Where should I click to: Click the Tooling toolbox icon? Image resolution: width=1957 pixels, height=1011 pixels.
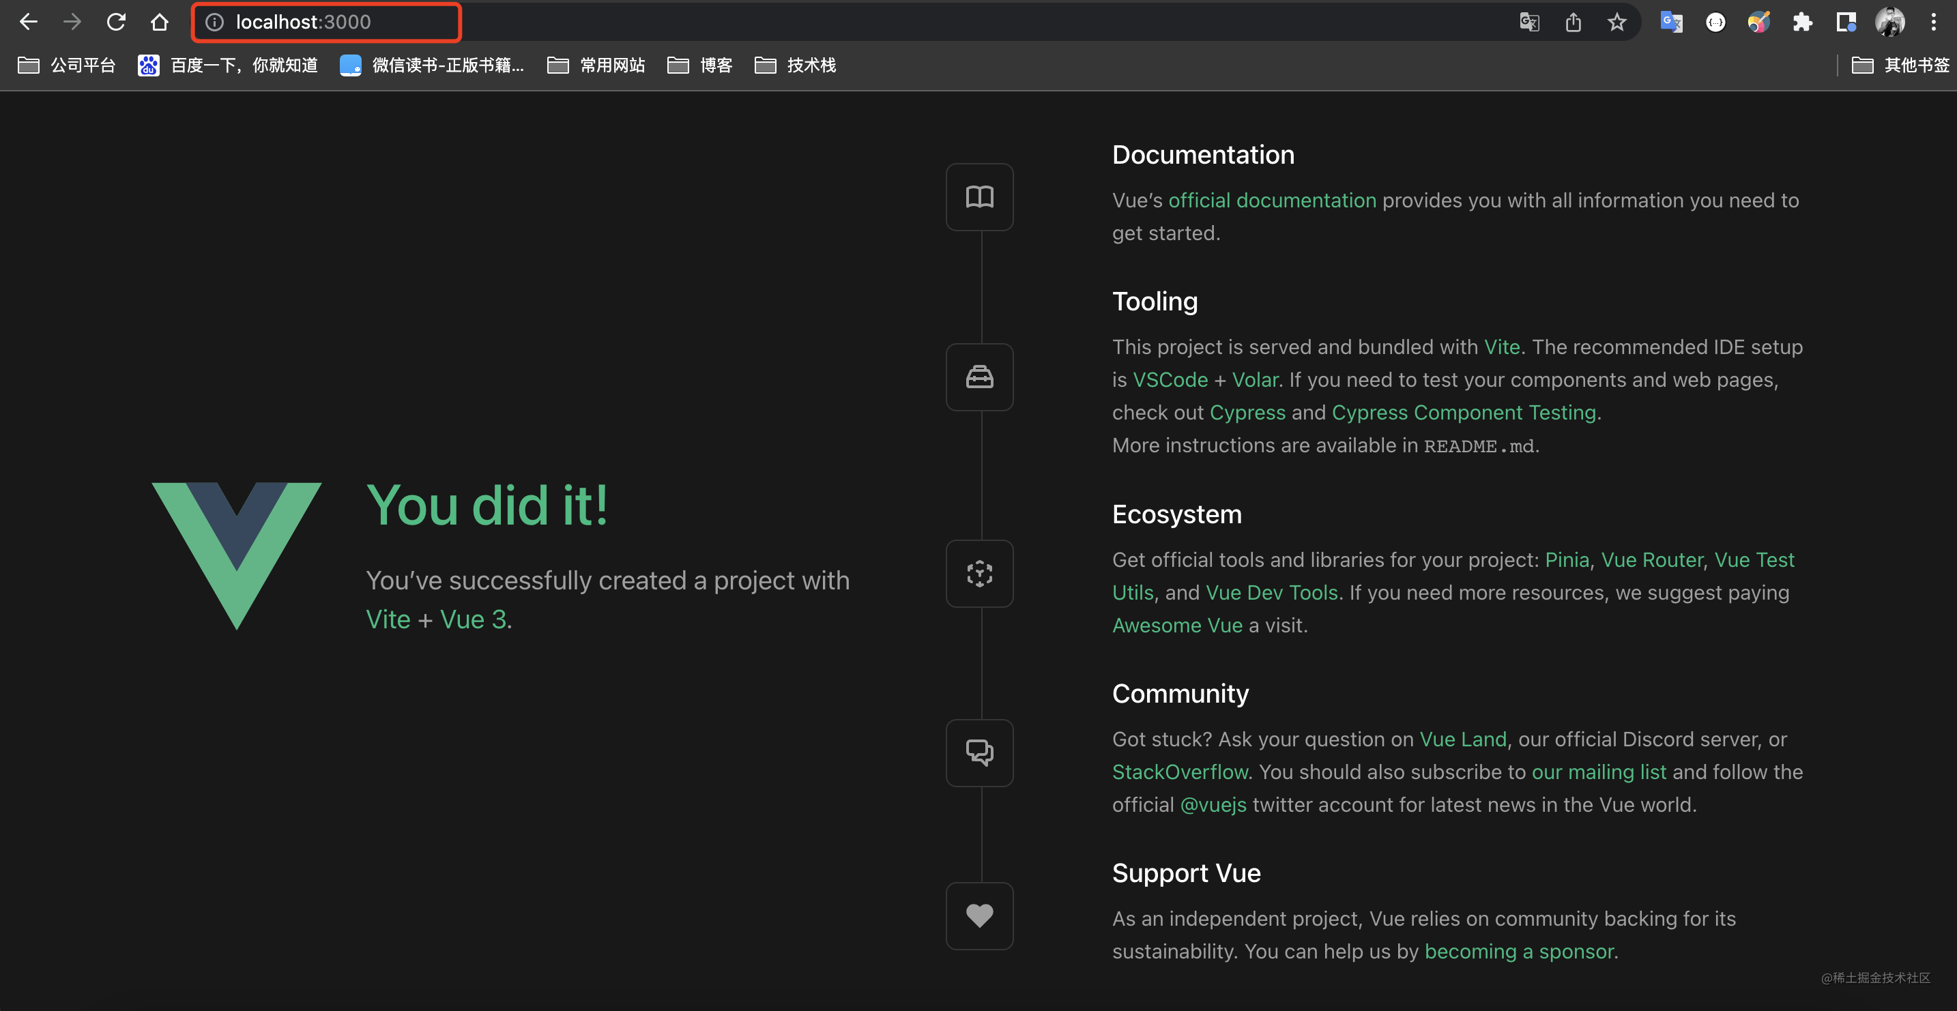979,377
